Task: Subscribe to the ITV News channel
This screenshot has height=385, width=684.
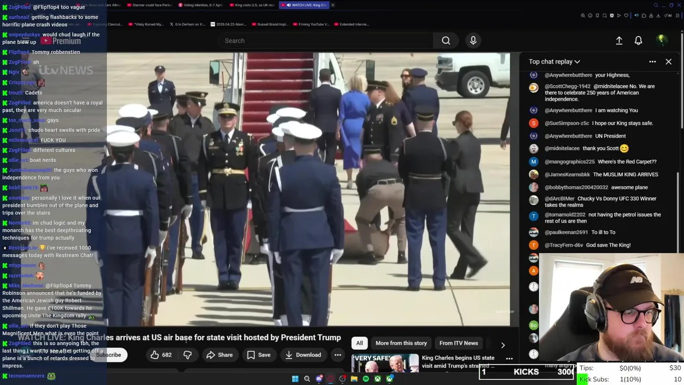Action: tap(108, 355)
